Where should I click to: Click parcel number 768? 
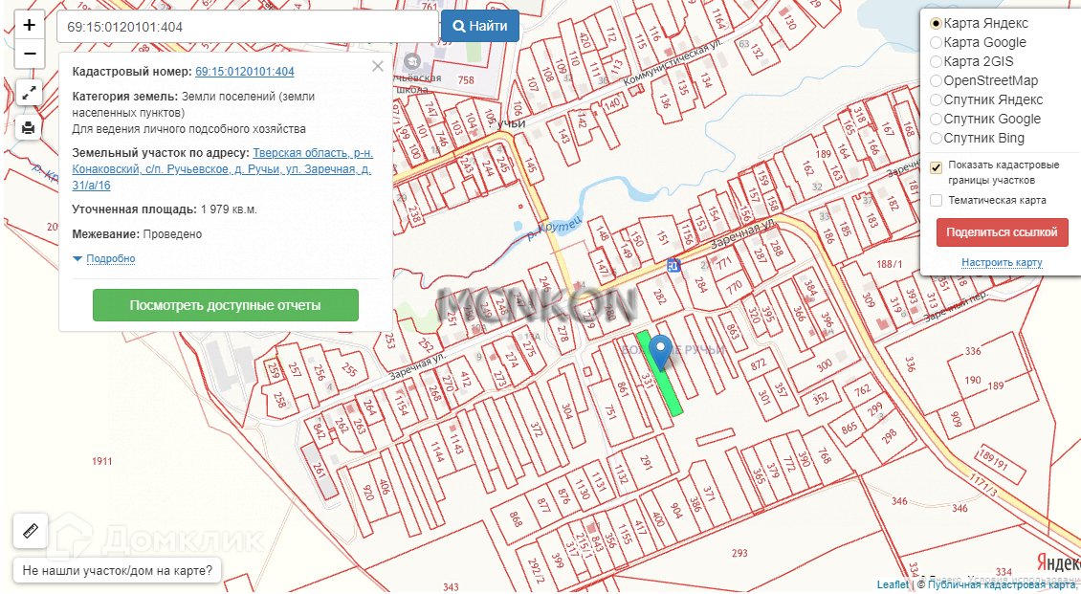click(824, 454)
